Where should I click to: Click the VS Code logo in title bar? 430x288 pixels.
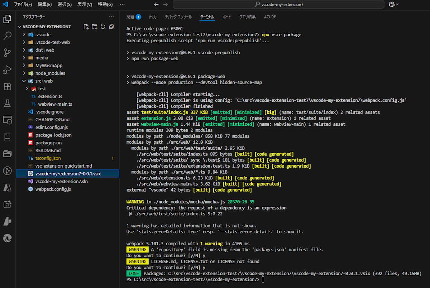pyautogui.click(x=5, y=4)
